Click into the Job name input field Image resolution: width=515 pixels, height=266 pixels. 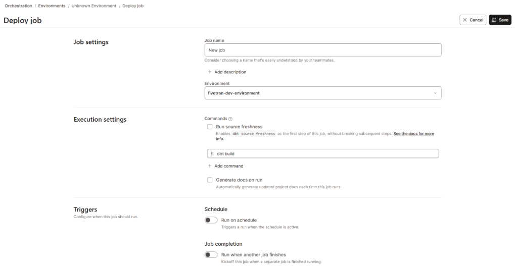[x=322, y=50]
